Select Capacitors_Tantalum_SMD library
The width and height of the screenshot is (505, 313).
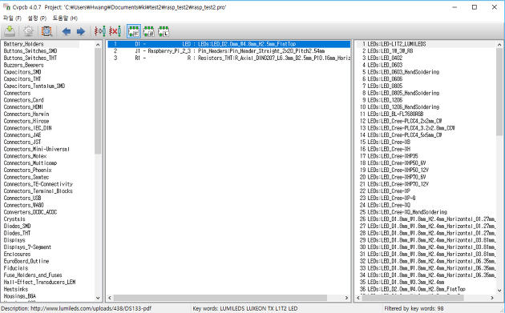point(34,86)
